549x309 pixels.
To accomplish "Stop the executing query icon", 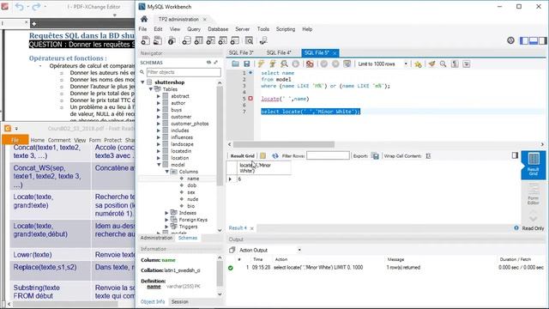I will (x=295, y=64).
